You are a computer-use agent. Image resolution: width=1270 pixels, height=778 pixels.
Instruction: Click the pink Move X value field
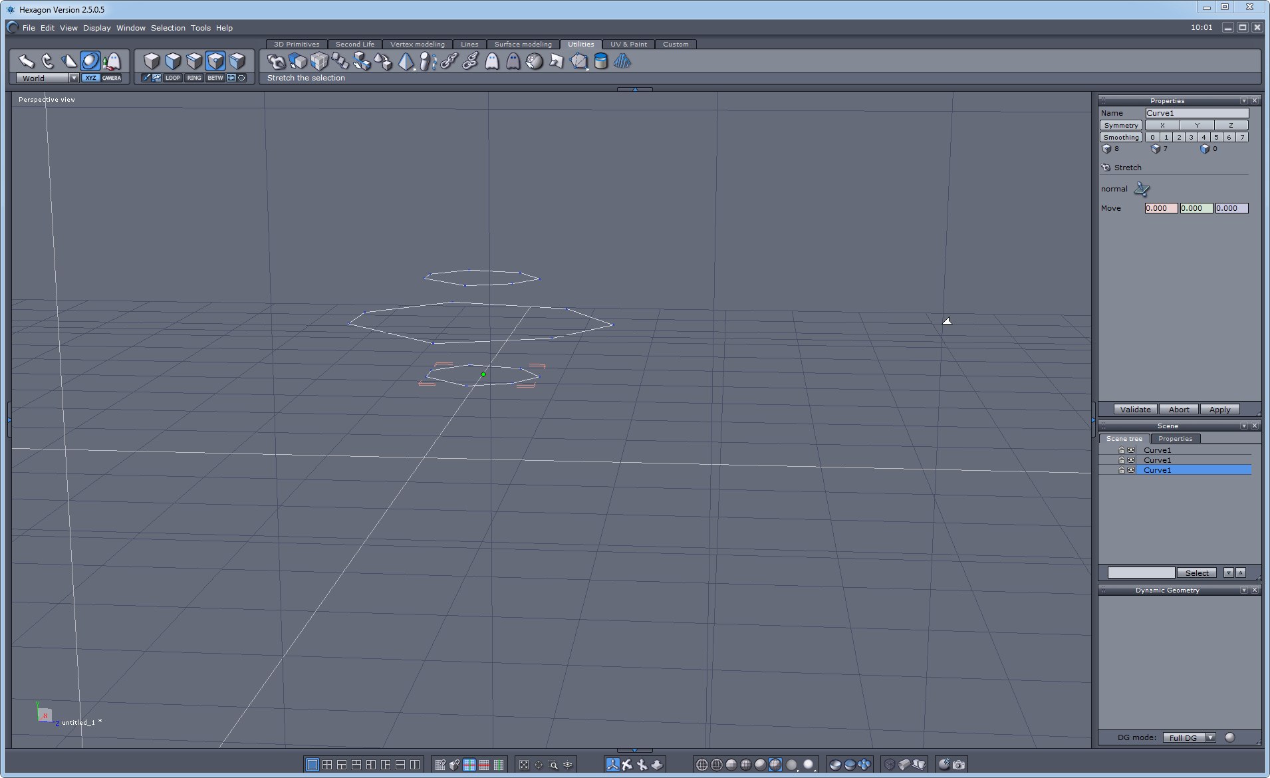(x=1161, y=208)
